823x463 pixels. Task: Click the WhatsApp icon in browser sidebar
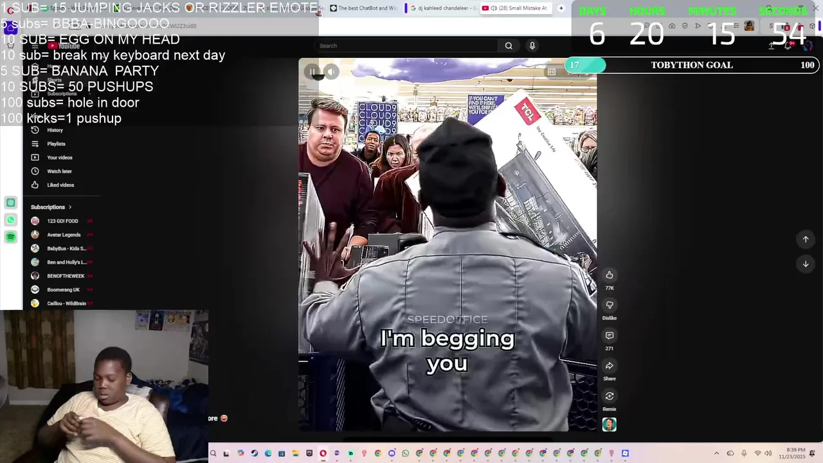11,220
